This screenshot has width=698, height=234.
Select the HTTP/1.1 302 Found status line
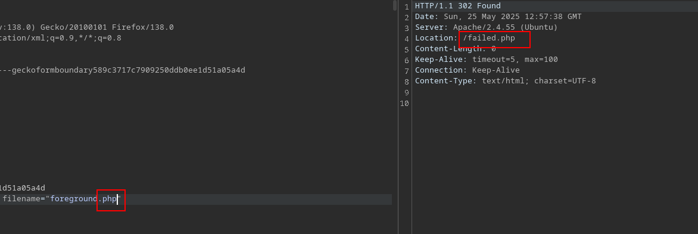457,6
